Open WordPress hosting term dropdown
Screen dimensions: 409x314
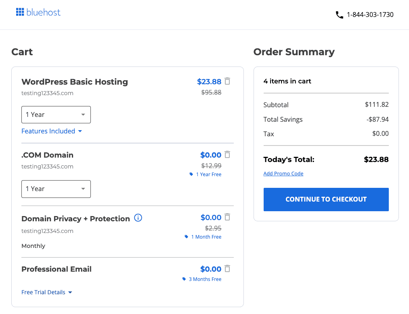point(56,115)
